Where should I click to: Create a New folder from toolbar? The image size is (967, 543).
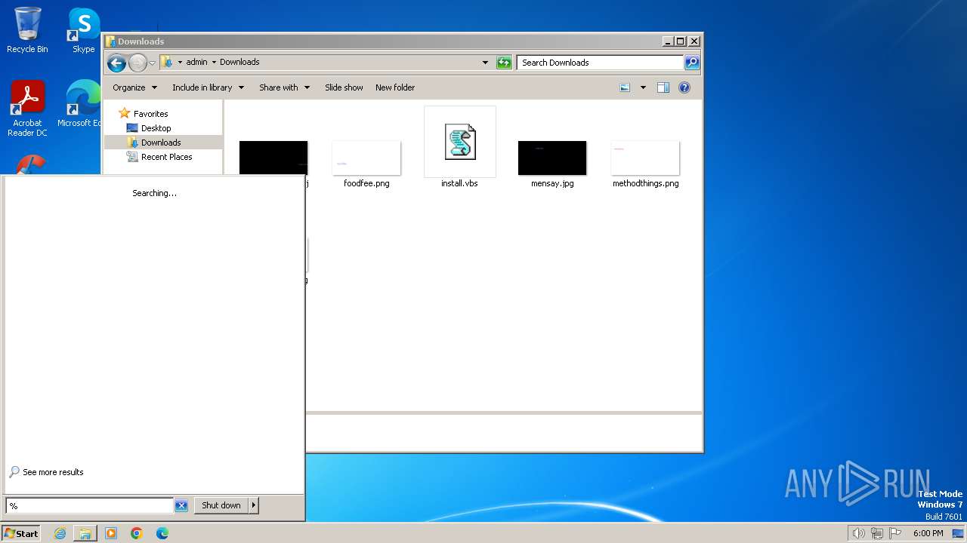coord(395,87)
